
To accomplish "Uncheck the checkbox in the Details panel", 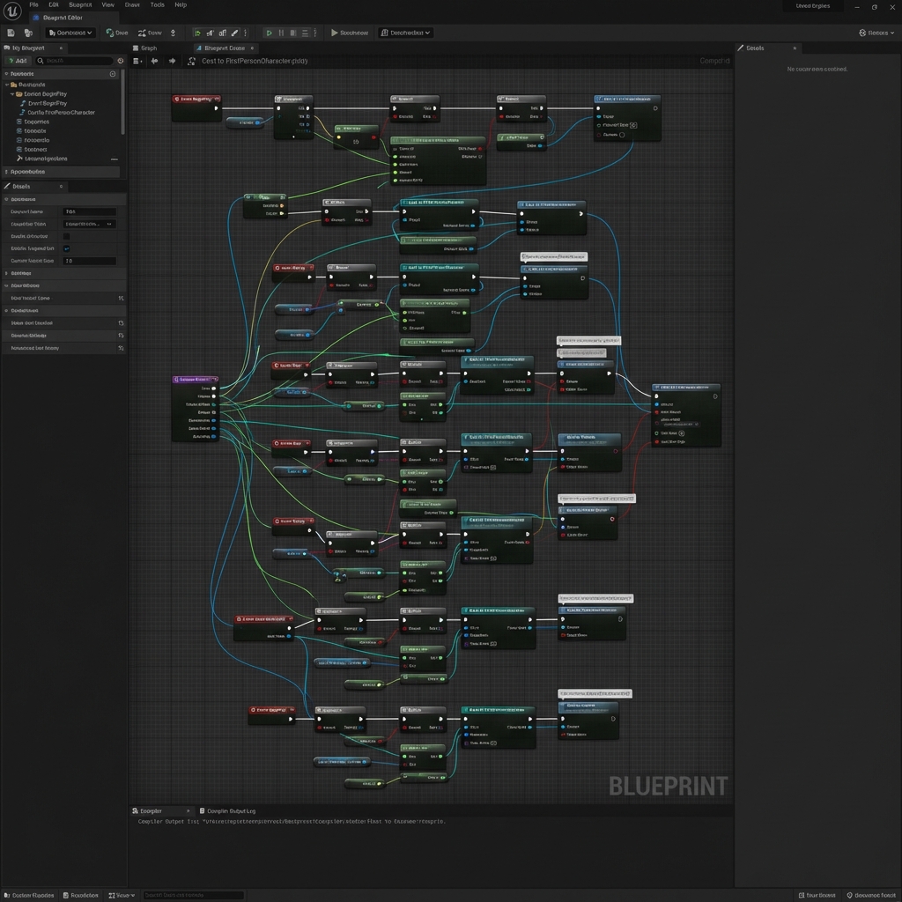I will coord(67,236).
